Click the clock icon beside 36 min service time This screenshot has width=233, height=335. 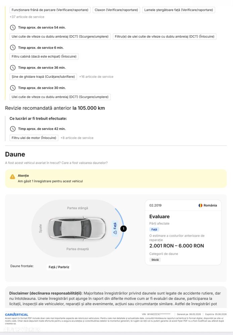coord(13,68)
